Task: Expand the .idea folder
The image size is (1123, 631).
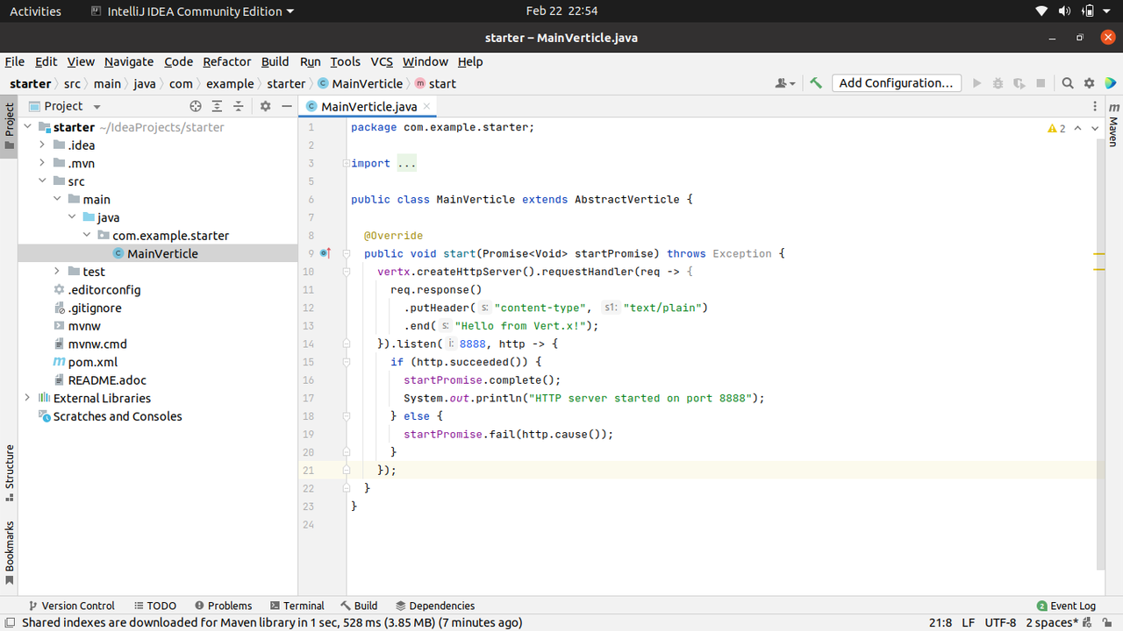Action: [41, 145]
